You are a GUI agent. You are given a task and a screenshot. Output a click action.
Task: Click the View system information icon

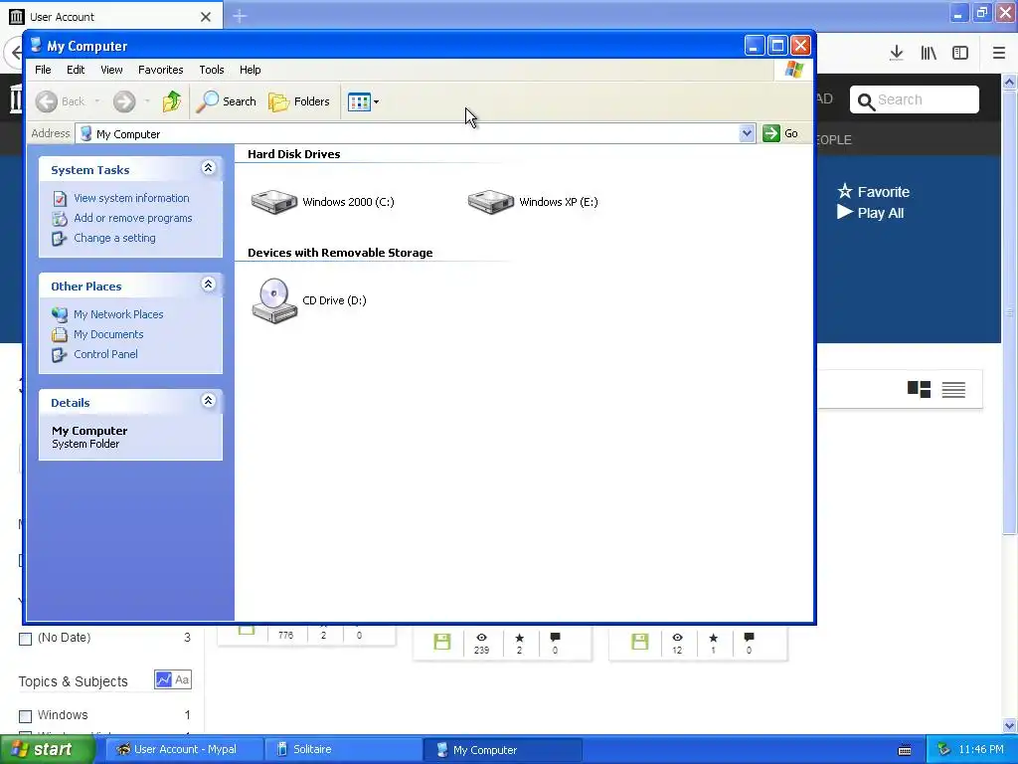(59, 198)
